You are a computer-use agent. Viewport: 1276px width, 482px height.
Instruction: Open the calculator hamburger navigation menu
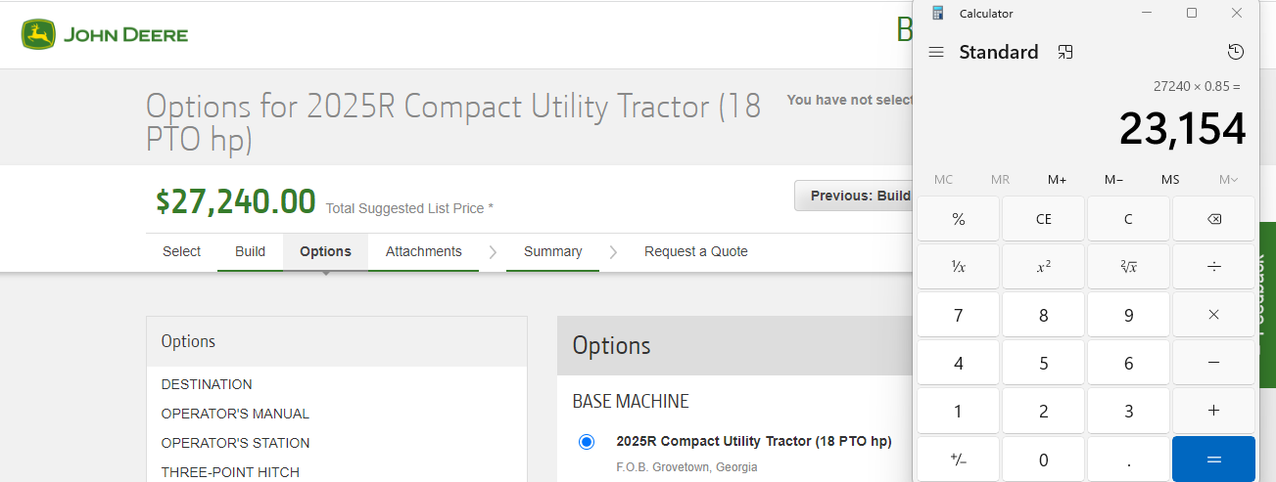936,52
